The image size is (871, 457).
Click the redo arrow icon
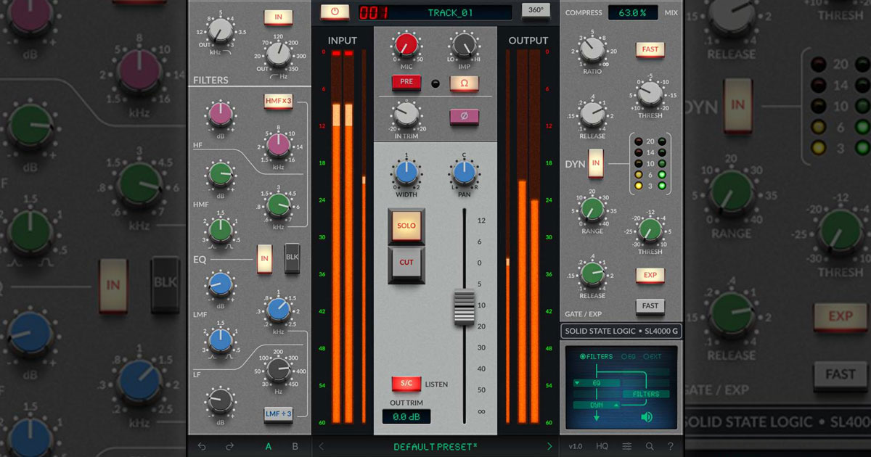coord(229,447)
